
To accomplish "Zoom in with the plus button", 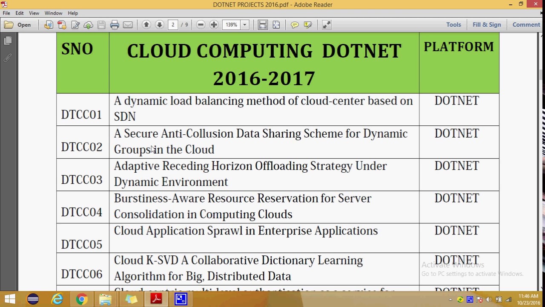I will point(214,25).
